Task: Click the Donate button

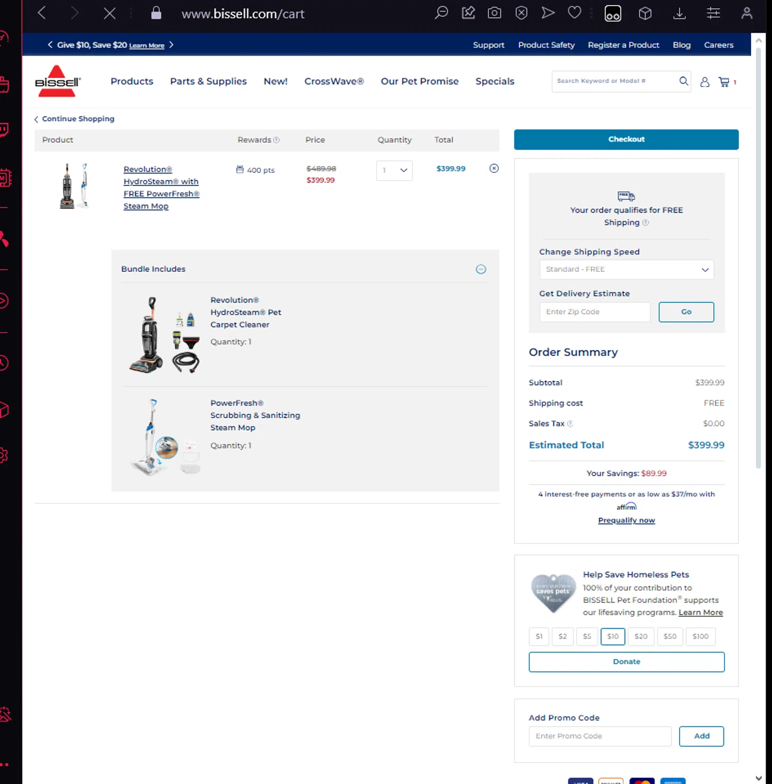Action: (x=626, y=662)
